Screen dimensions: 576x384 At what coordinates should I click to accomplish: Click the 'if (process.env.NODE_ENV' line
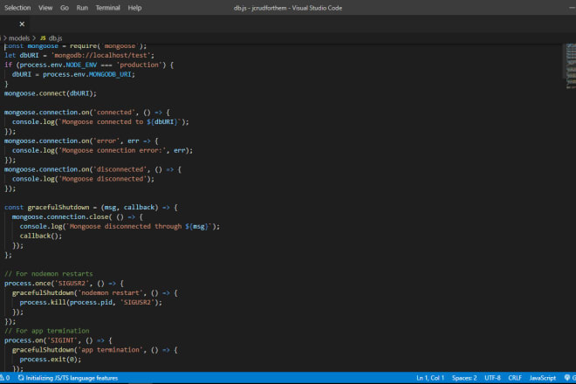[89, 65]
